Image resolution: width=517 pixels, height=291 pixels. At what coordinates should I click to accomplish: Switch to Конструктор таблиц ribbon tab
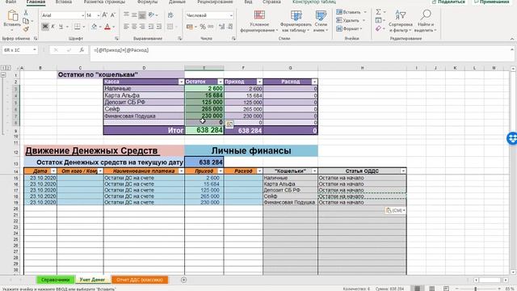[x=314, y=2]
